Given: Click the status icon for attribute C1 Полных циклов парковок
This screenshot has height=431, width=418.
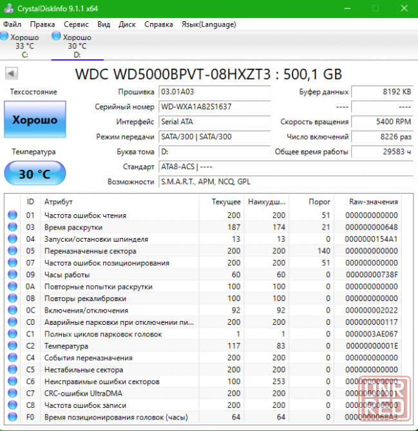Looking at the screenshot, I should 12,334.
